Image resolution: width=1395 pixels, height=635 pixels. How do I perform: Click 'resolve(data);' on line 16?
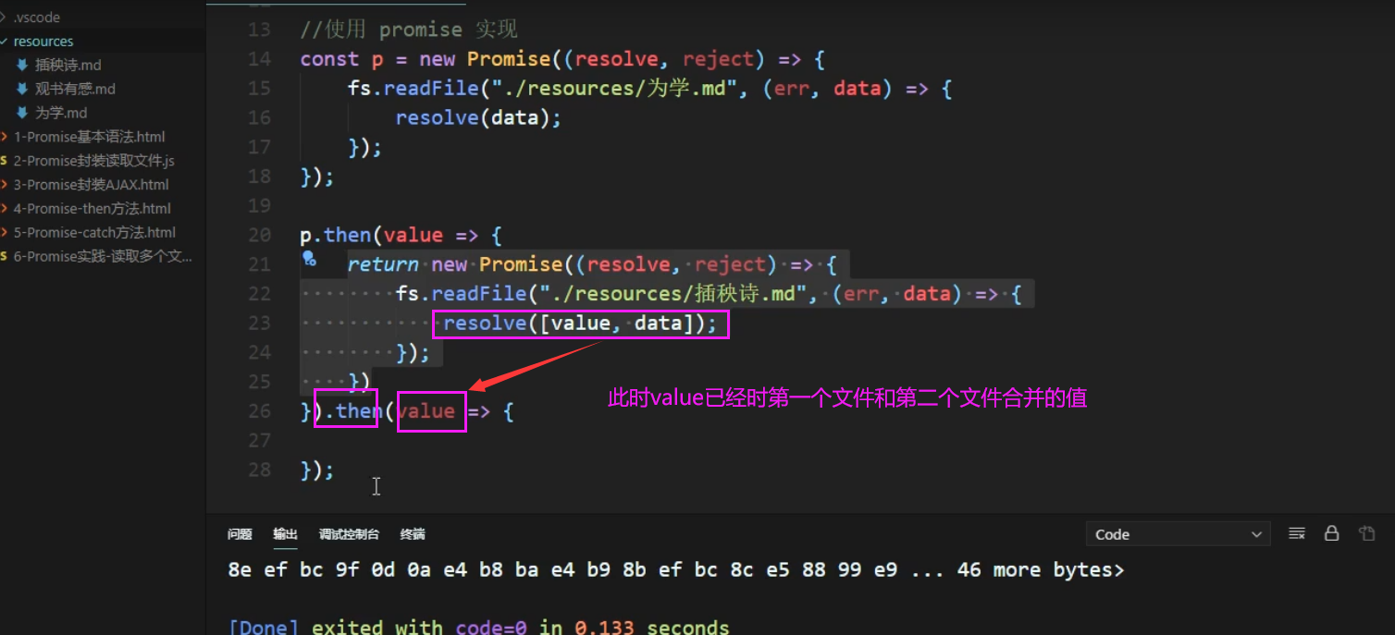(x=478, y=117)
